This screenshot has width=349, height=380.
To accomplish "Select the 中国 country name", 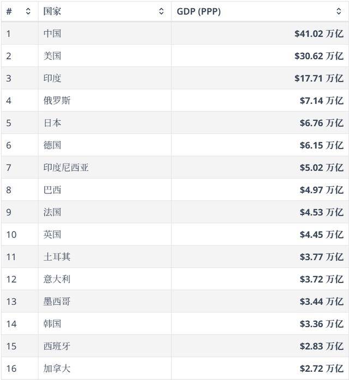I will [x=52, y=34].
